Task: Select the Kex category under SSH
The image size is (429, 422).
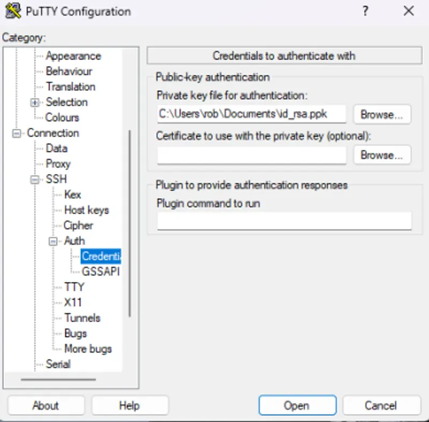Action: click(73, 194)
